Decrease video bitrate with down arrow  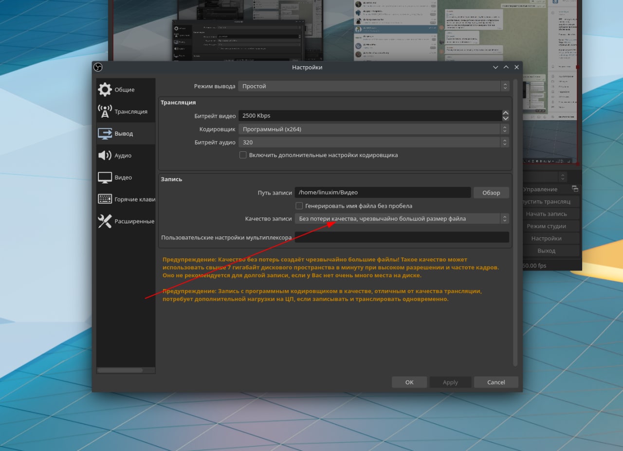pos(505,118)
